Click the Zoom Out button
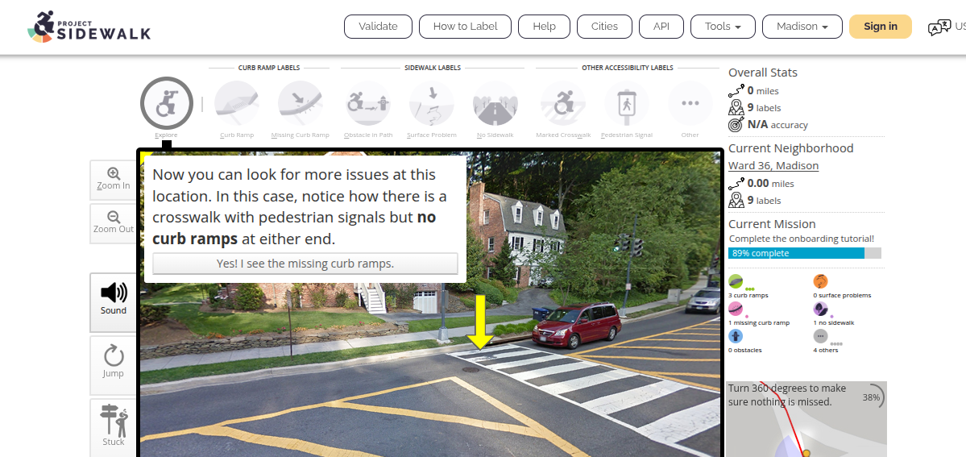This screenshot has width=966, height=457. coord(114,223)
